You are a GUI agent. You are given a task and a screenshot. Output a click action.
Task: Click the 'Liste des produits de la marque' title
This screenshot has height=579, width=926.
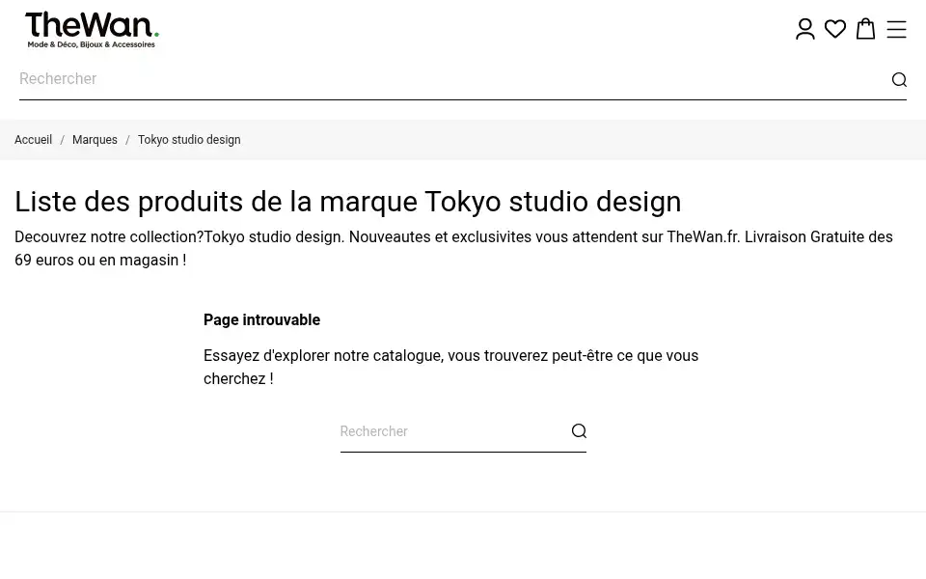[348, 202]
